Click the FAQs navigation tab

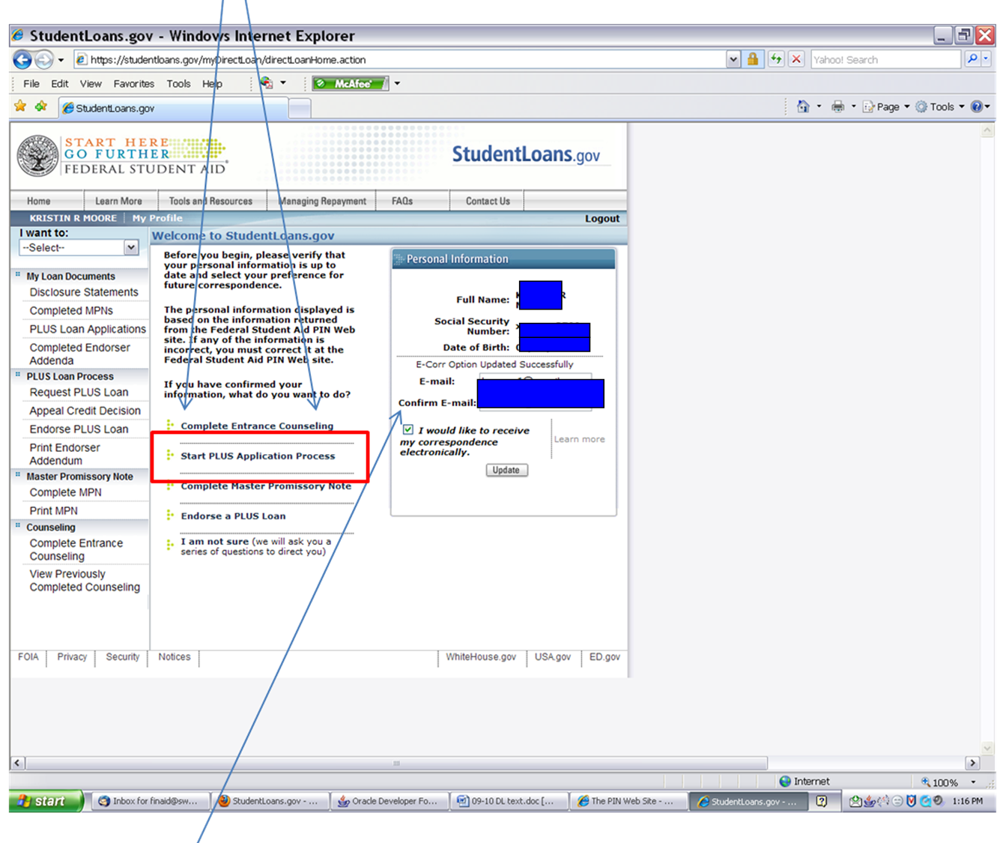402,201
